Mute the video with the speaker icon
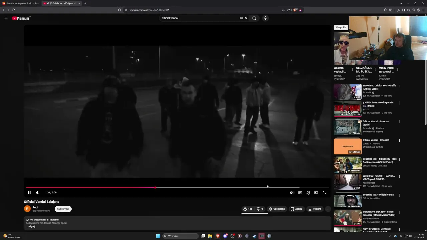This screenshot has width=427, height=240. (38, 193)
